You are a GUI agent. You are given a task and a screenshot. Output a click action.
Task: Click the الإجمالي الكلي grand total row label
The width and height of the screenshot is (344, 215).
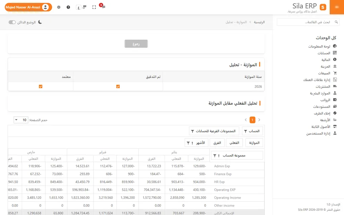point(224,213)
